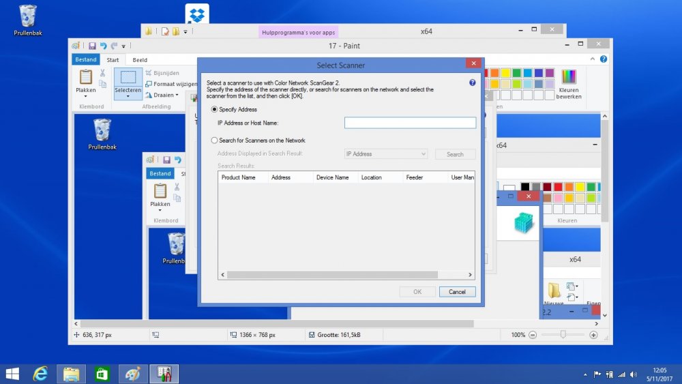Click the Windows Store taskbar icon

[x=102, y=374]
